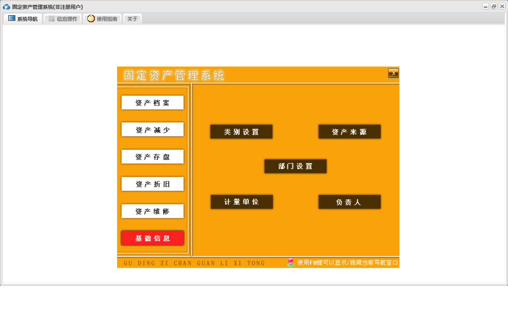The width and height of the screenshot is (508, 331).
Task: Open the 资产来源 settings
Action: pyautogui.click(x=350, y=132)
